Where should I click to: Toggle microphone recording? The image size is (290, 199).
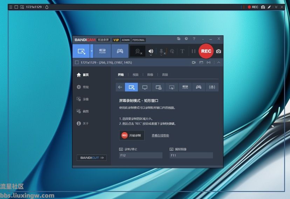[161, 51]
